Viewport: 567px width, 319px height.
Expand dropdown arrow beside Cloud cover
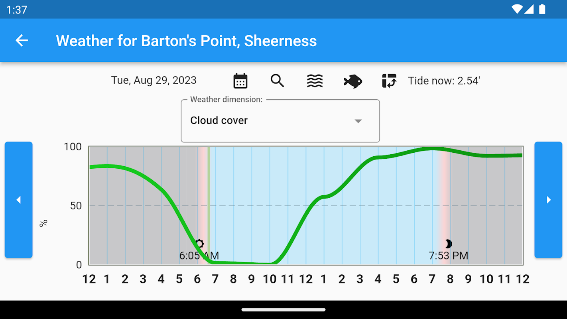(358, 121)
